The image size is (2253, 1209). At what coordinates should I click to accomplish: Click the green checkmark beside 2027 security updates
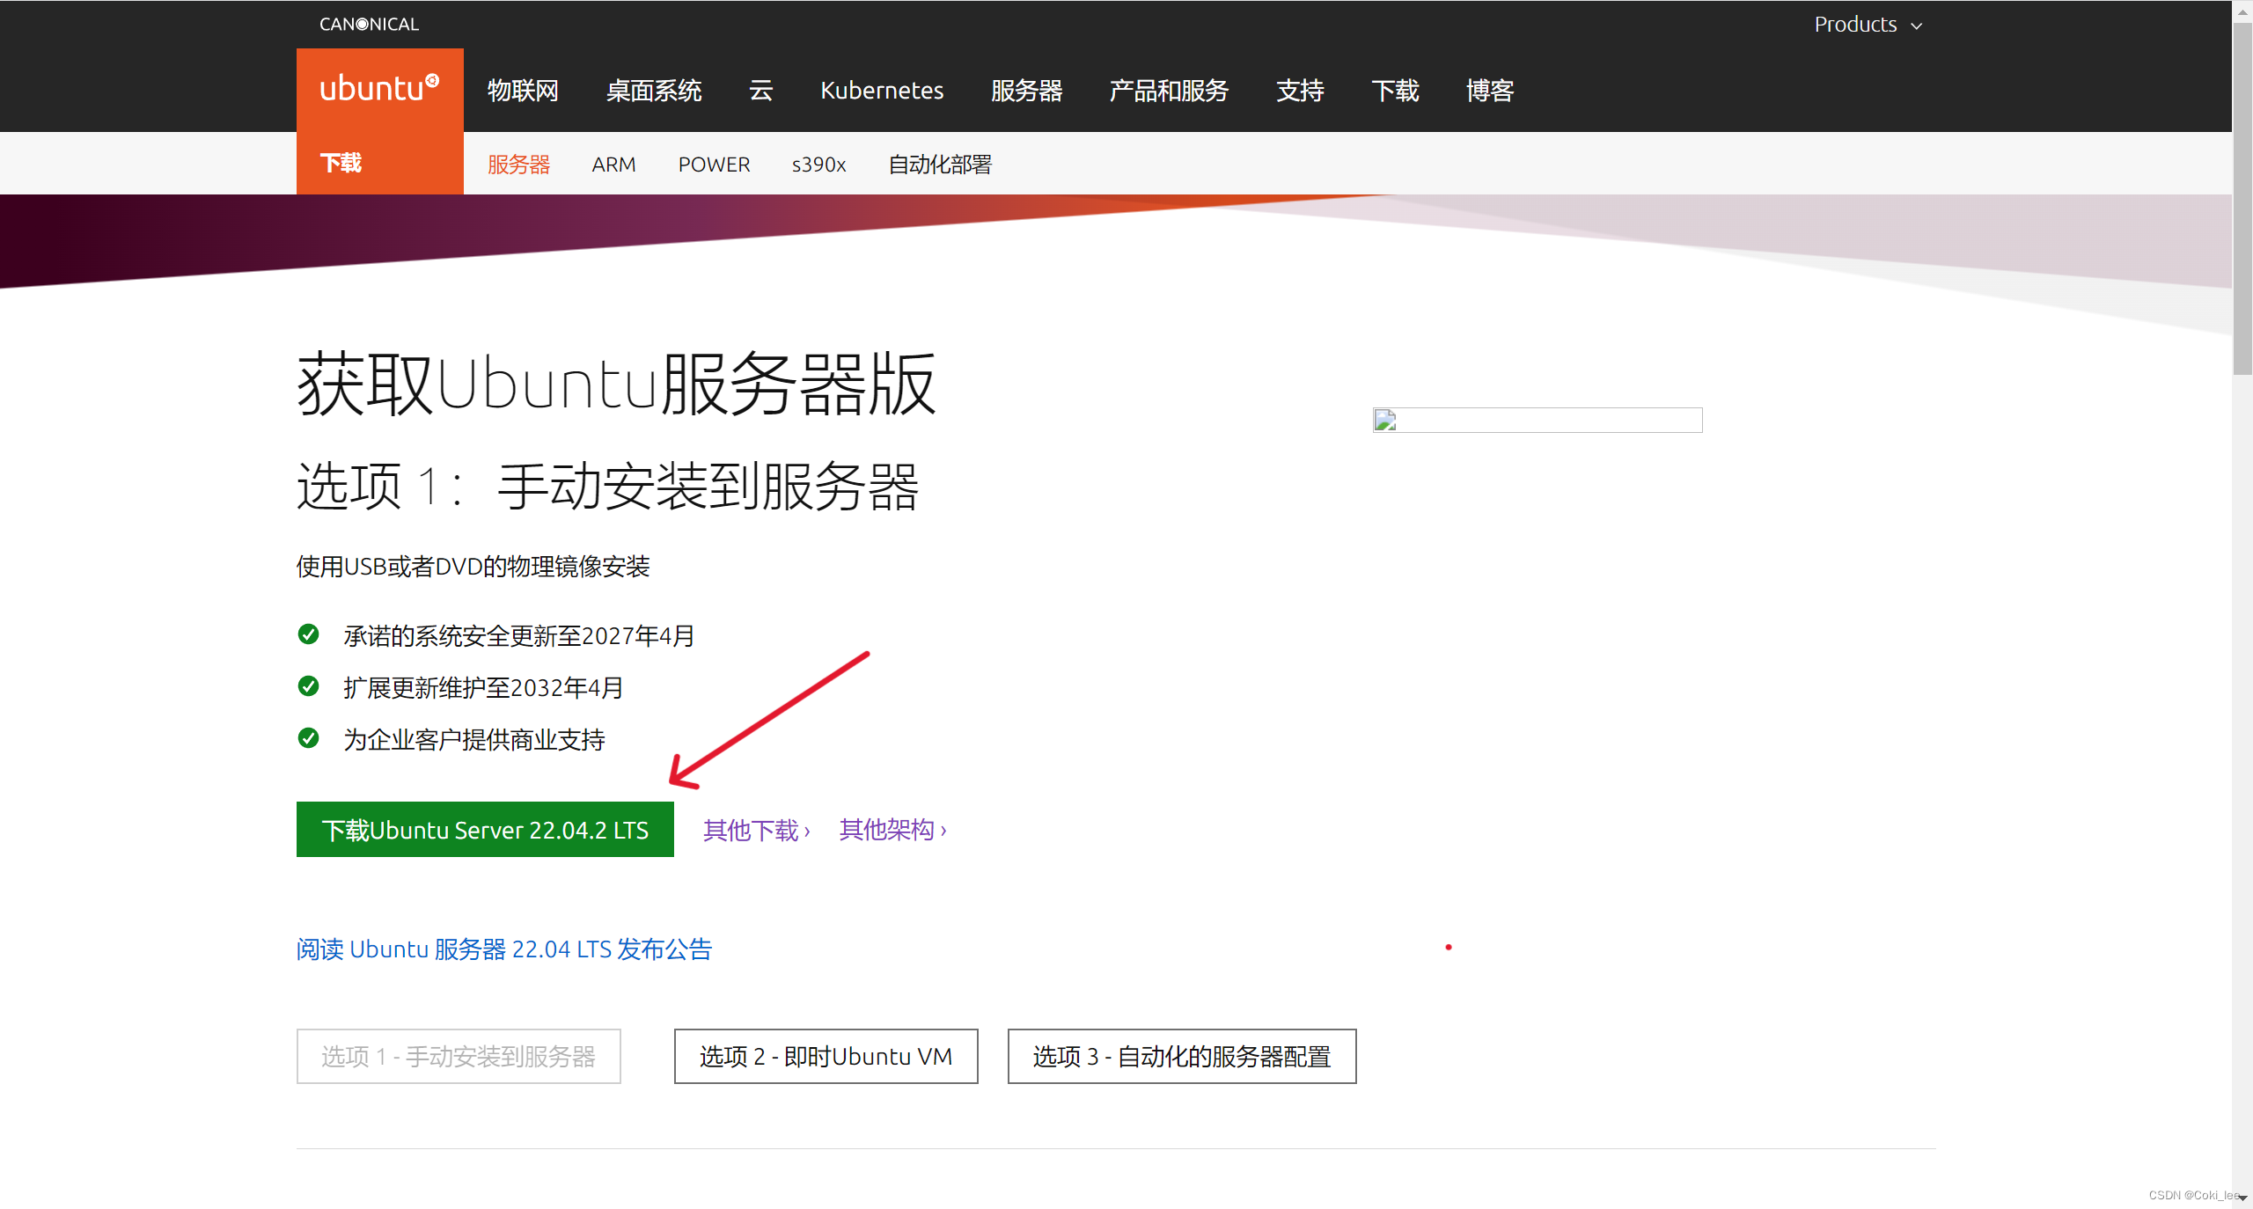[x=308, y=635]
